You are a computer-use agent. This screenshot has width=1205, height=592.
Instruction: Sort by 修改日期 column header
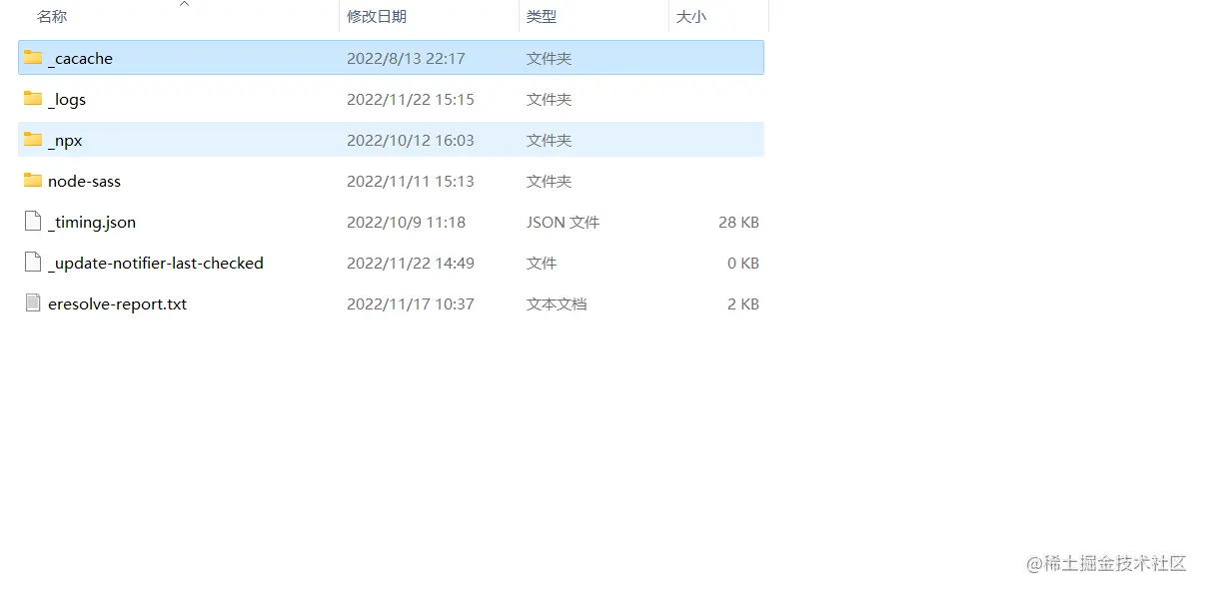click(377, 17)
